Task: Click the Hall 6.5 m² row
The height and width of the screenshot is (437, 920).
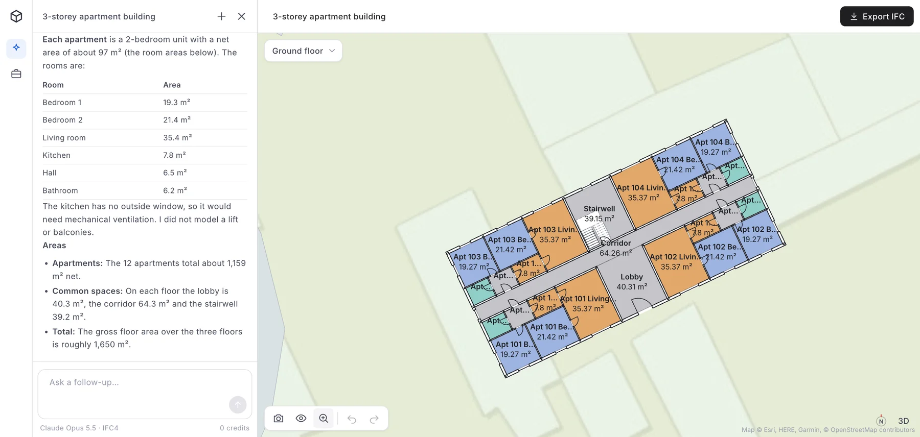Action: click(x=145, y=173)
